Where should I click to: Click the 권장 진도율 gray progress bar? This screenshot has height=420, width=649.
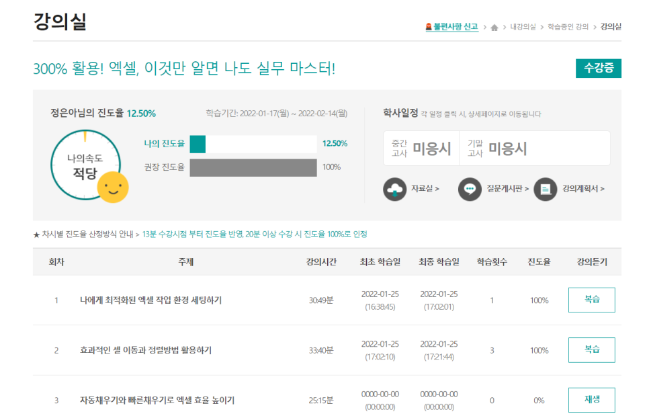tap(253, 168)
